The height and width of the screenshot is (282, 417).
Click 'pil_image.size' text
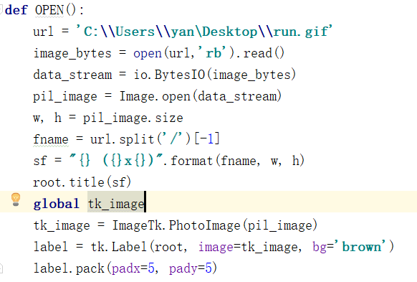pyautogui.click(x=133, y=118)
